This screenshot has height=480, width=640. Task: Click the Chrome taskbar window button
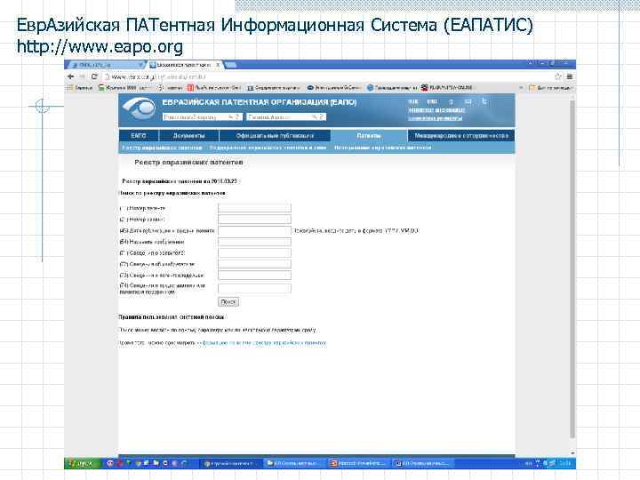click(230, 463)
